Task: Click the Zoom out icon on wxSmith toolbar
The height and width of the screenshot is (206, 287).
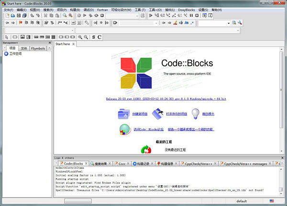Action: point(86,37)
